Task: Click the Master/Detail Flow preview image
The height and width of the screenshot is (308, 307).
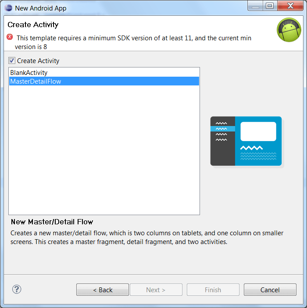Action: pyautogui.click(x=246, y=141)
